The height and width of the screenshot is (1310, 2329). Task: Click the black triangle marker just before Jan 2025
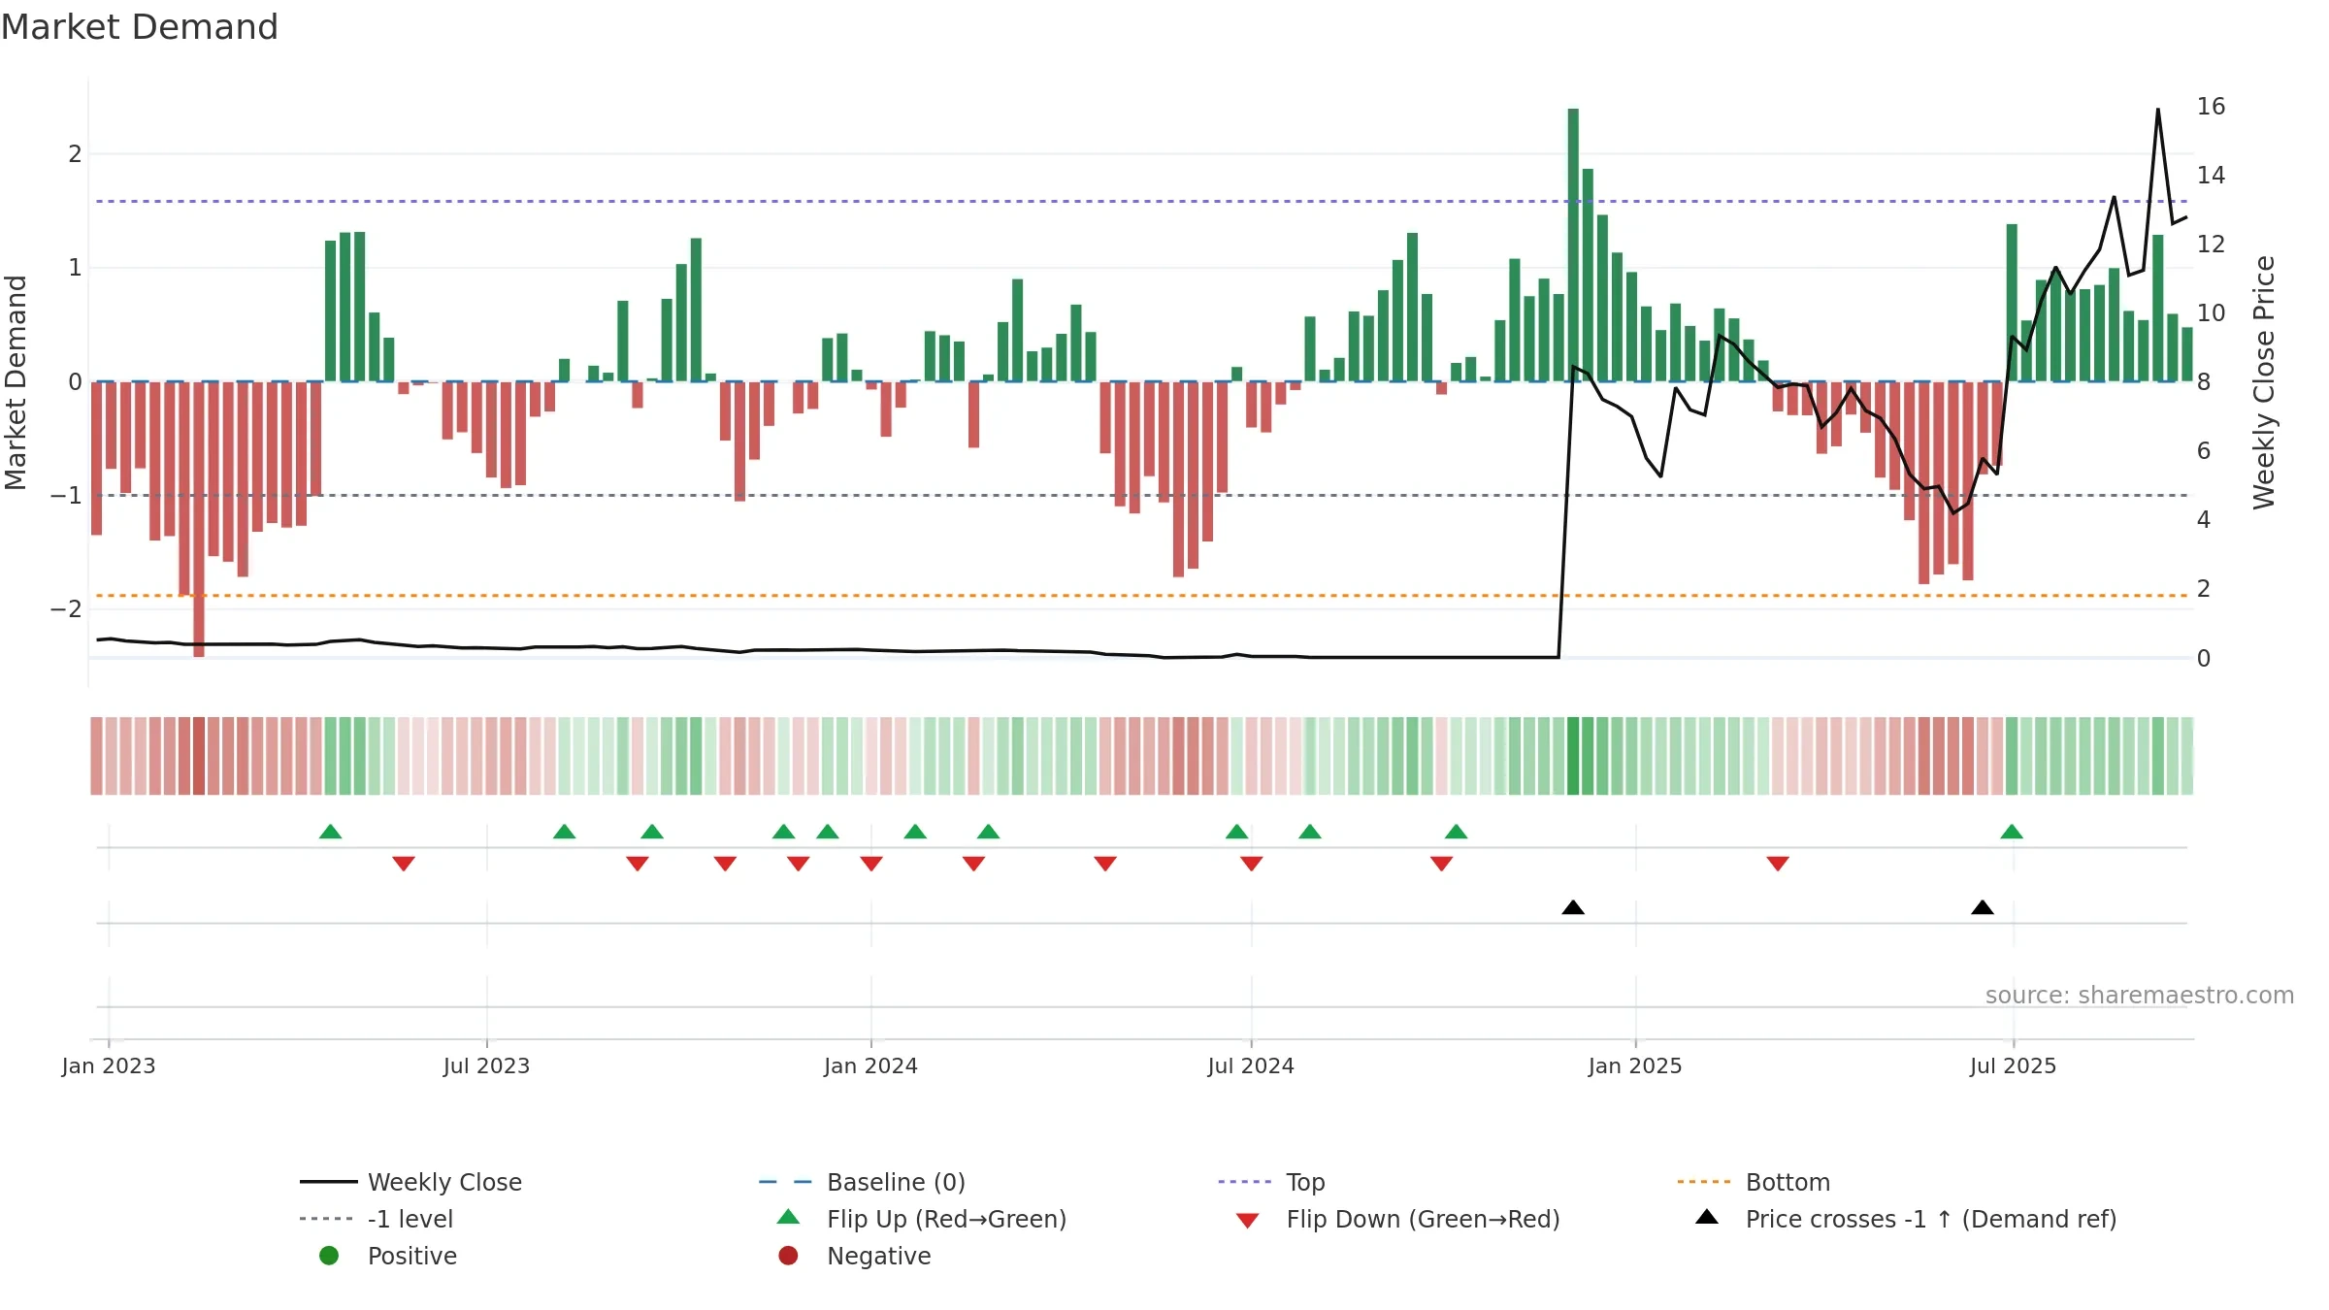tap(1573, 907)
